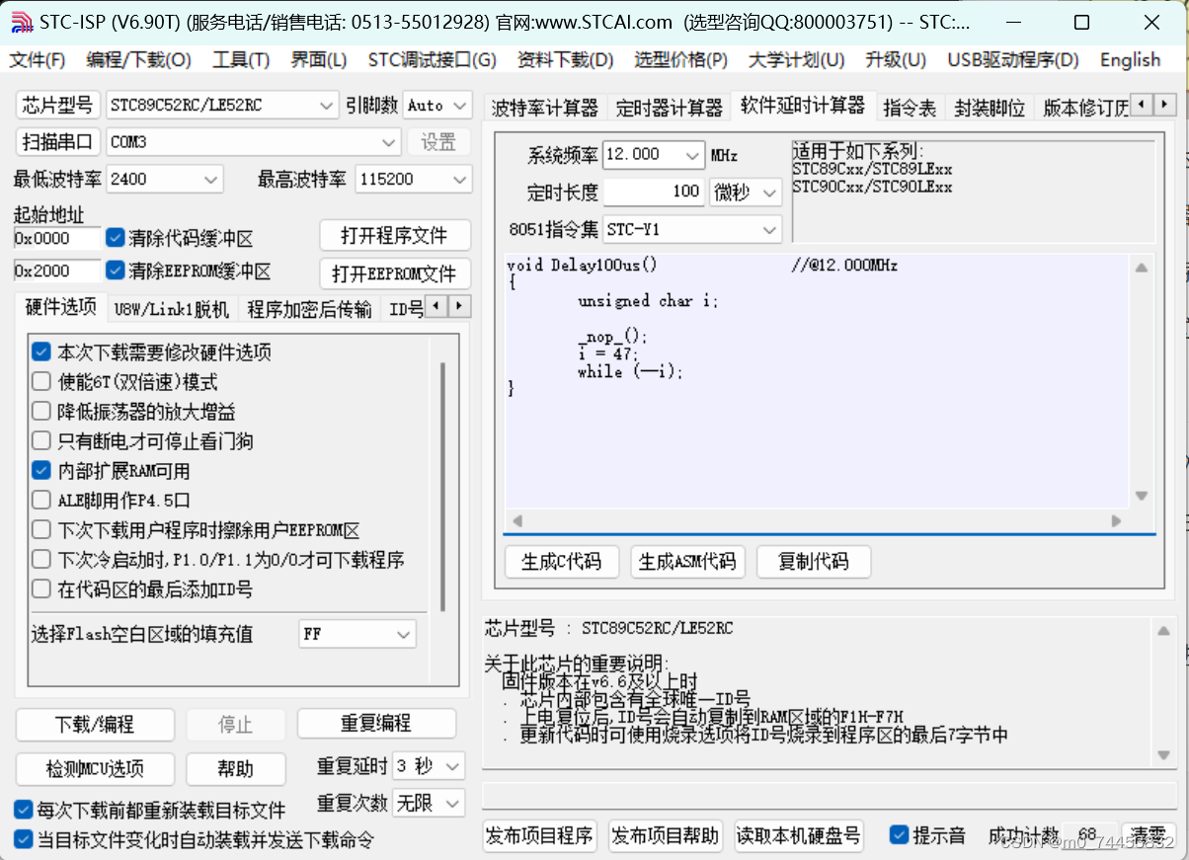
Task: Open 微秒 time unit dropdown
Action: coord(746,192)
